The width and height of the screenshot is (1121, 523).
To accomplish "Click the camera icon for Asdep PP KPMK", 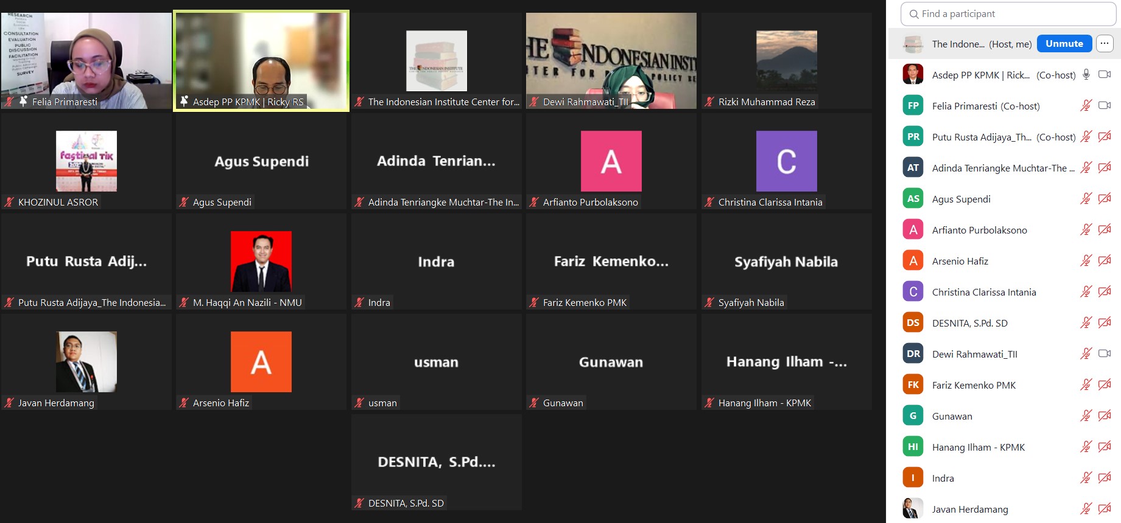I will coord(1104,75).
